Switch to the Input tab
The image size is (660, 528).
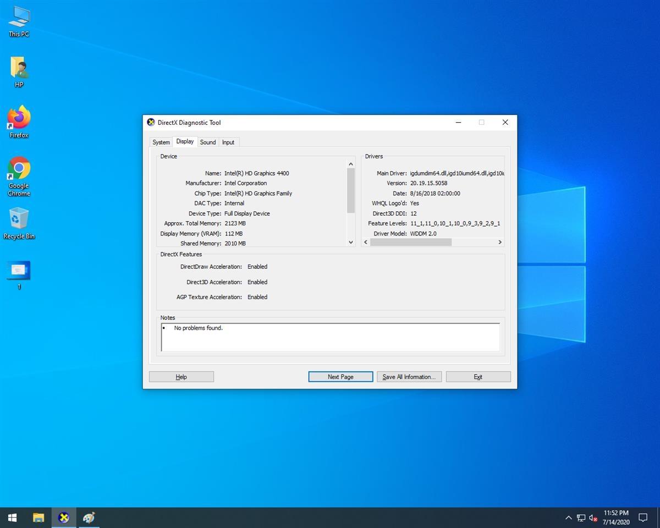228,142
